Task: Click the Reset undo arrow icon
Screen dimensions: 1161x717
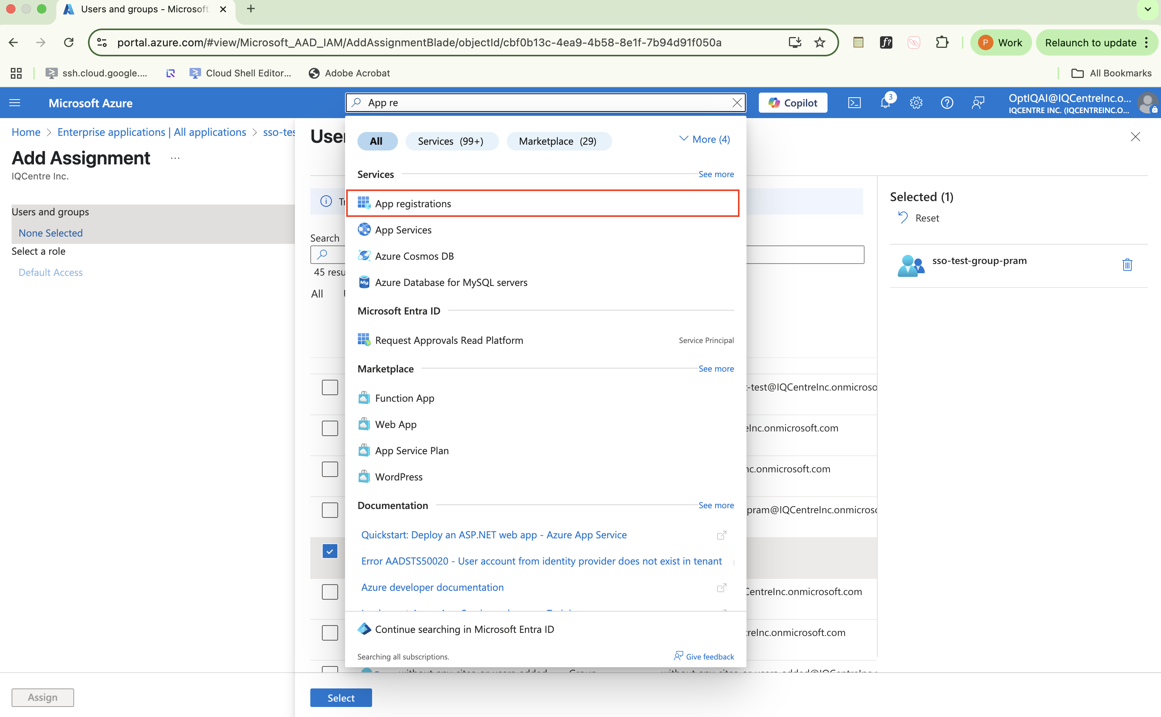Action: (902, 218)
